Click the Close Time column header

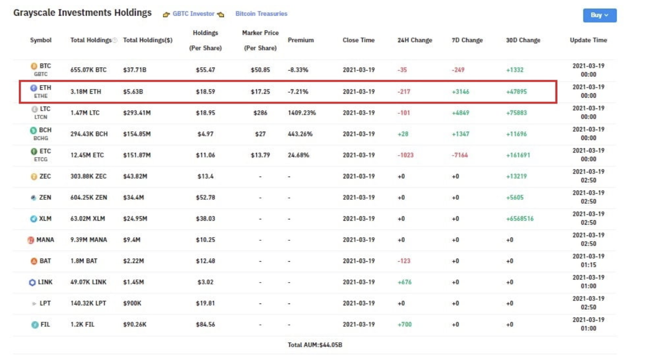(358, 40)
